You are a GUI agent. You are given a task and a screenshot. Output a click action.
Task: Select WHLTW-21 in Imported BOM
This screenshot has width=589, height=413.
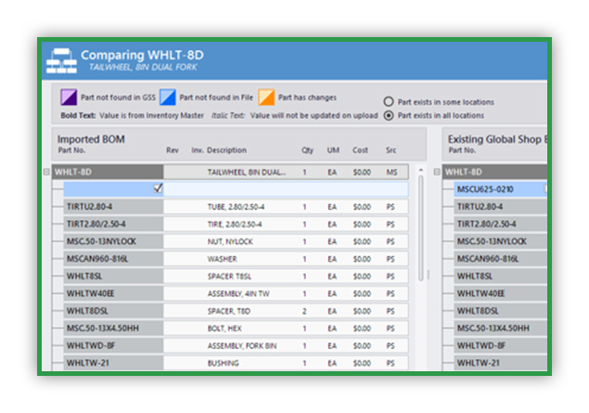coord(113,363)
